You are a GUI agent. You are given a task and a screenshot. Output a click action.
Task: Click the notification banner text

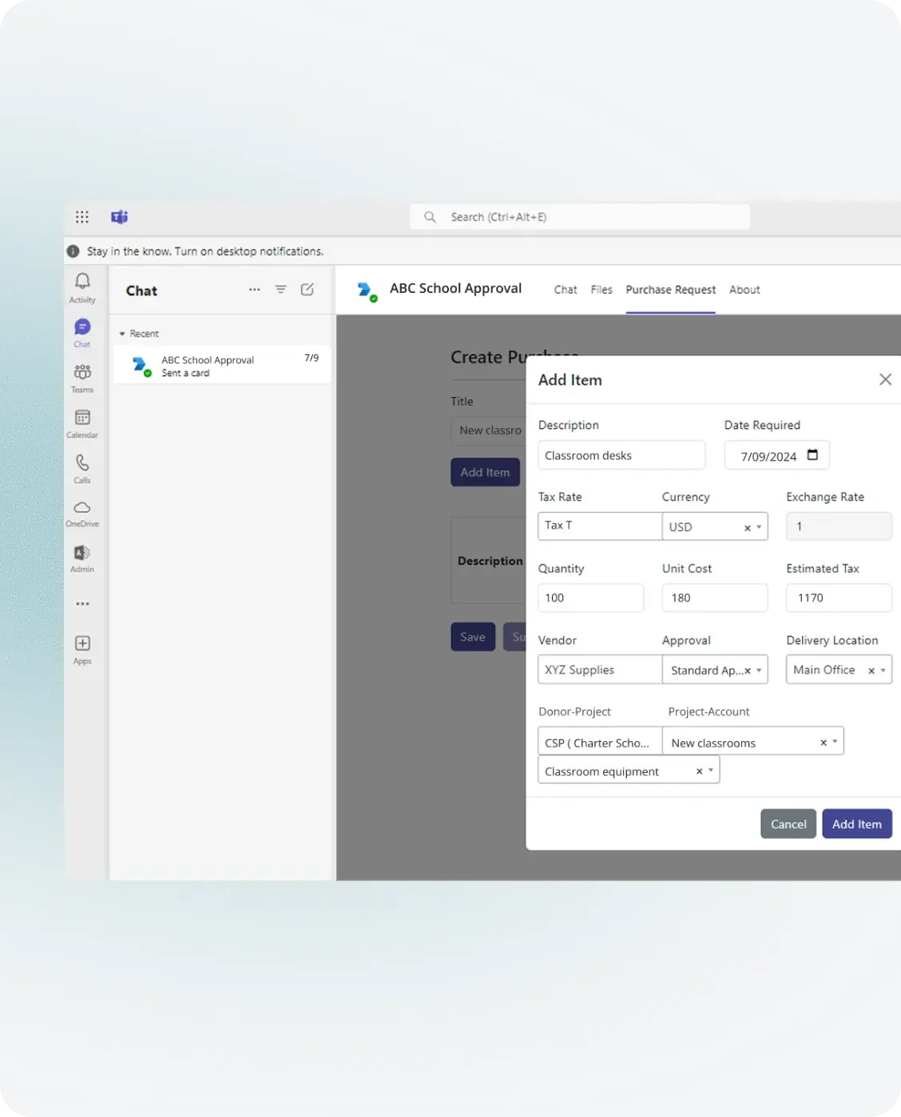205,252
